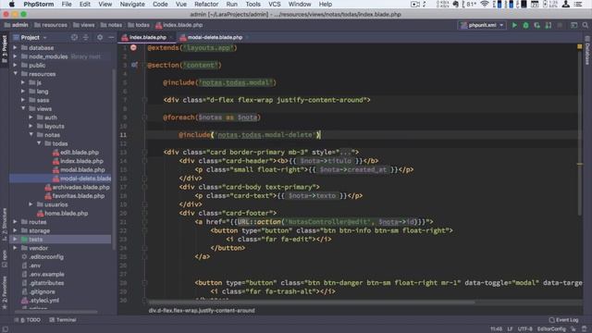
Task: Open the Navigate menu
Action: (132, 4)
